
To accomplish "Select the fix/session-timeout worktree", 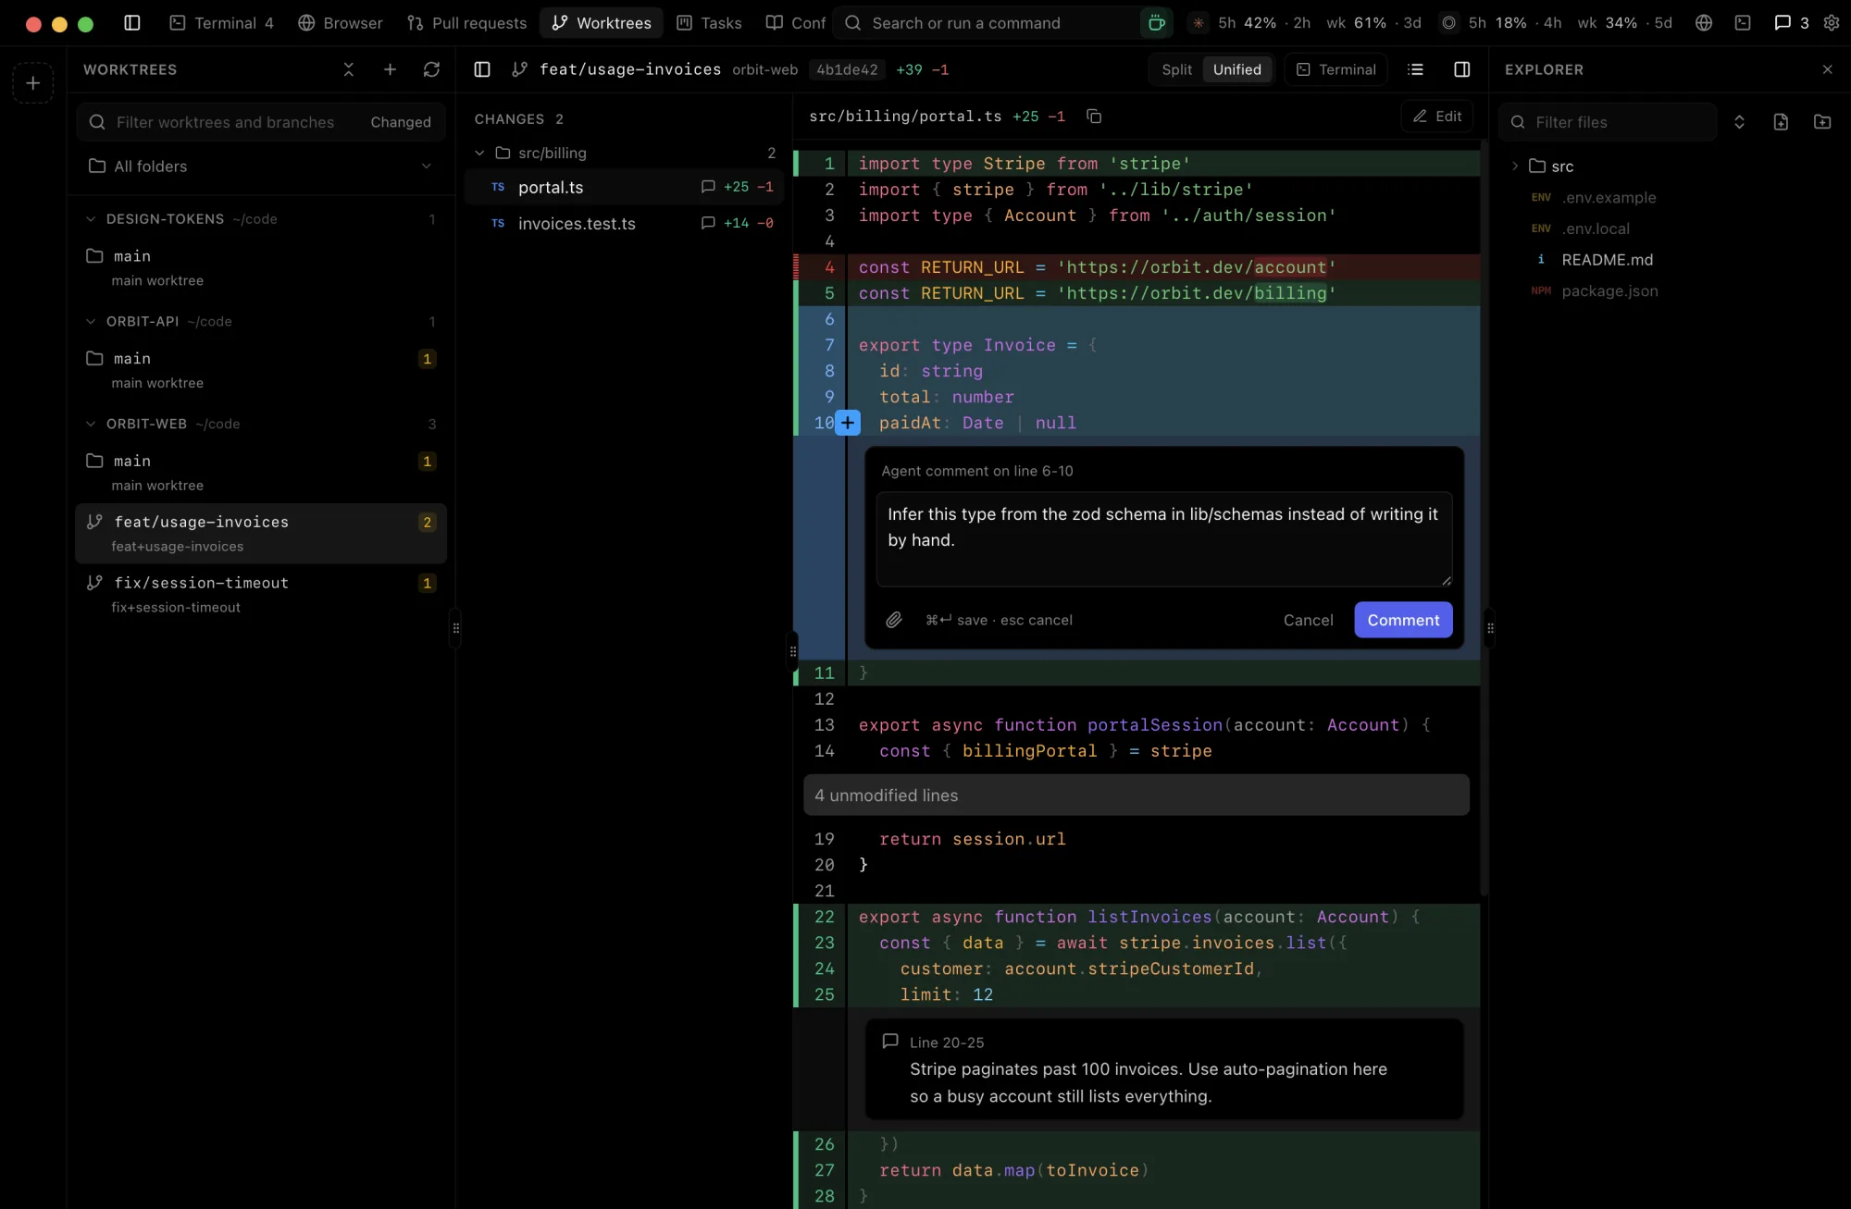I will (260, 595).
